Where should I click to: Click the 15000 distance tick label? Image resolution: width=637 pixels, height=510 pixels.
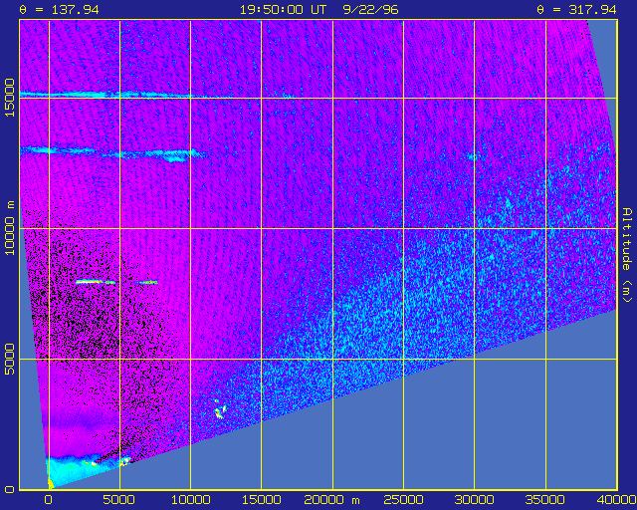[261, 500]
